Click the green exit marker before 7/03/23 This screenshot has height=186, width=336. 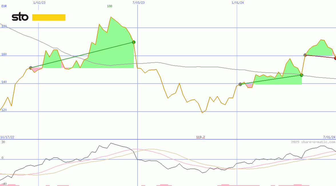point(134,42)
